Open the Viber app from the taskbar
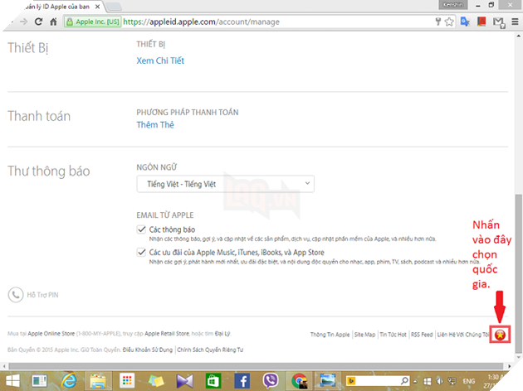Image resolution: width=523 pixels, height=391 pixels. (271, 380)
